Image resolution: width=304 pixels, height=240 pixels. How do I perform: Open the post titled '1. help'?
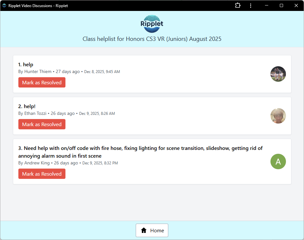pos(25,64)
